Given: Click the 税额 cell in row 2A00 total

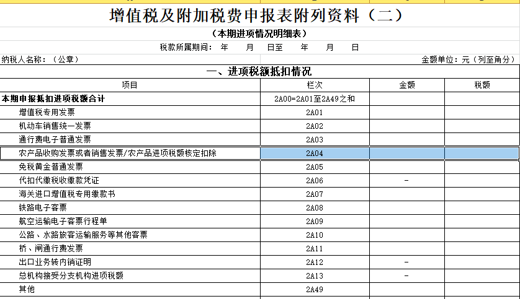Looking at the screenshot, I should click(482, 99).
